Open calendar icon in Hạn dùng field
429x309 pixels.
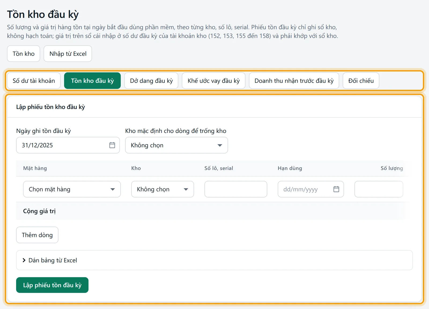tap(336, 189)
